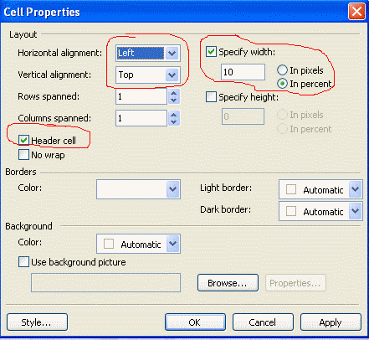Click the width value input field
Image resolution: width=369 pixels, height=340 pixels.
point(243,72)
